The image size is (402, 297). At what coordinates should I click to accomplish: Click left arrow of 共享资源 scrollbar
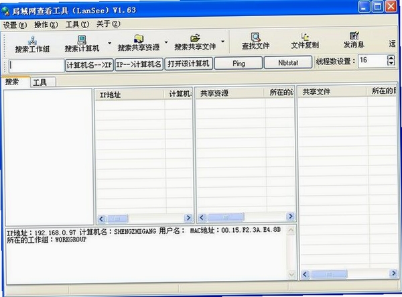coord(202,217)
